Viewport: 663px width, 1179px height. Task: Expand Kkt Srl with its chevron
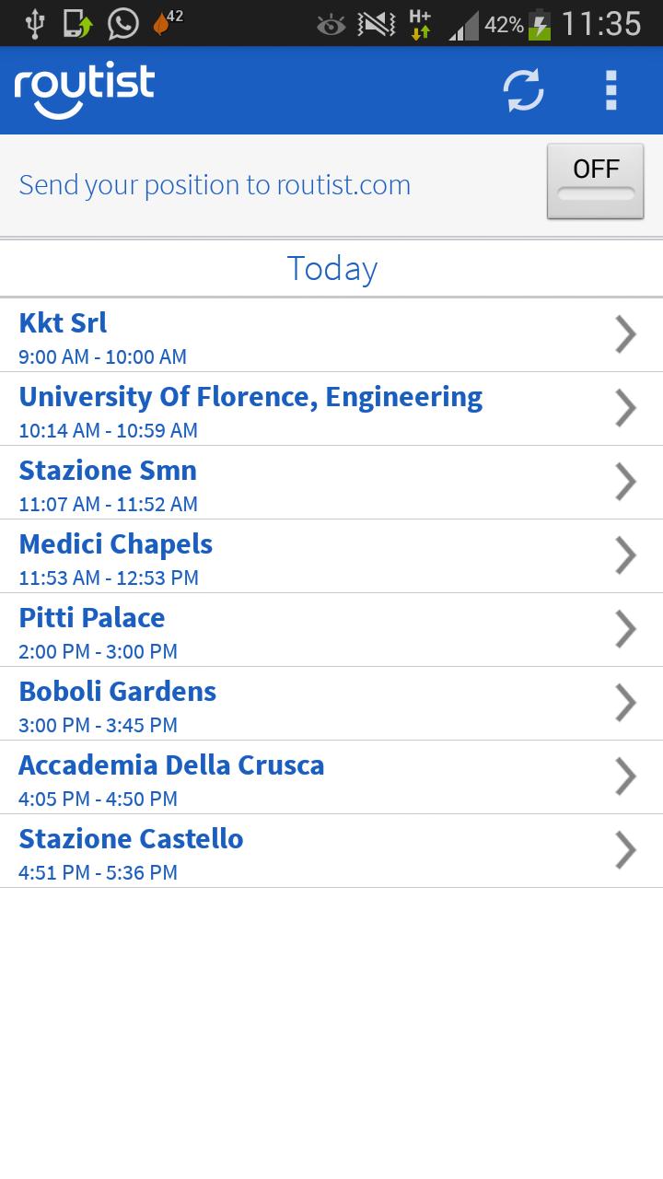click(x=625, y=334)
